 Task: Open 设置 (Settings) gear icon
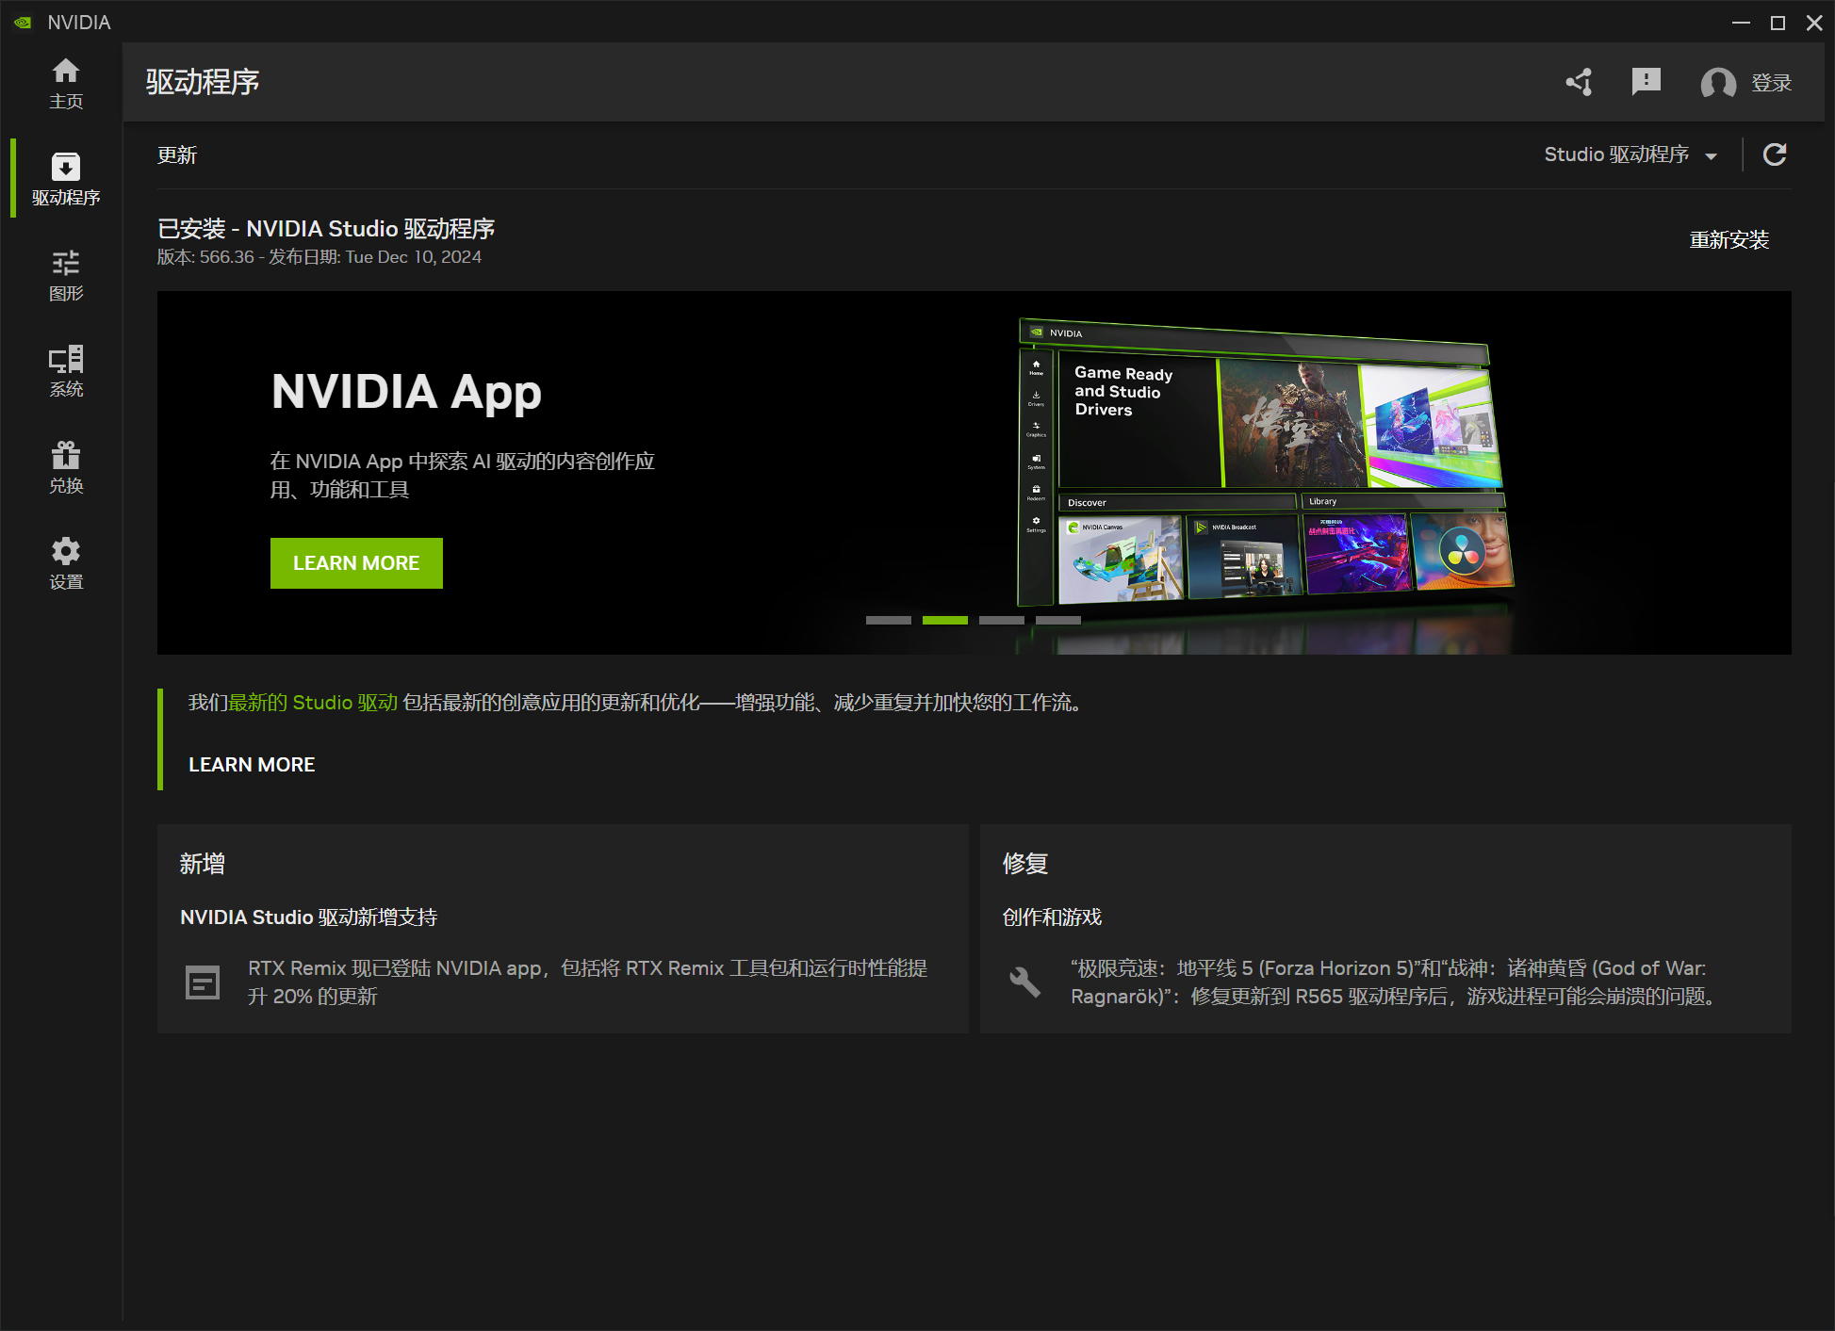coord(65,562)
